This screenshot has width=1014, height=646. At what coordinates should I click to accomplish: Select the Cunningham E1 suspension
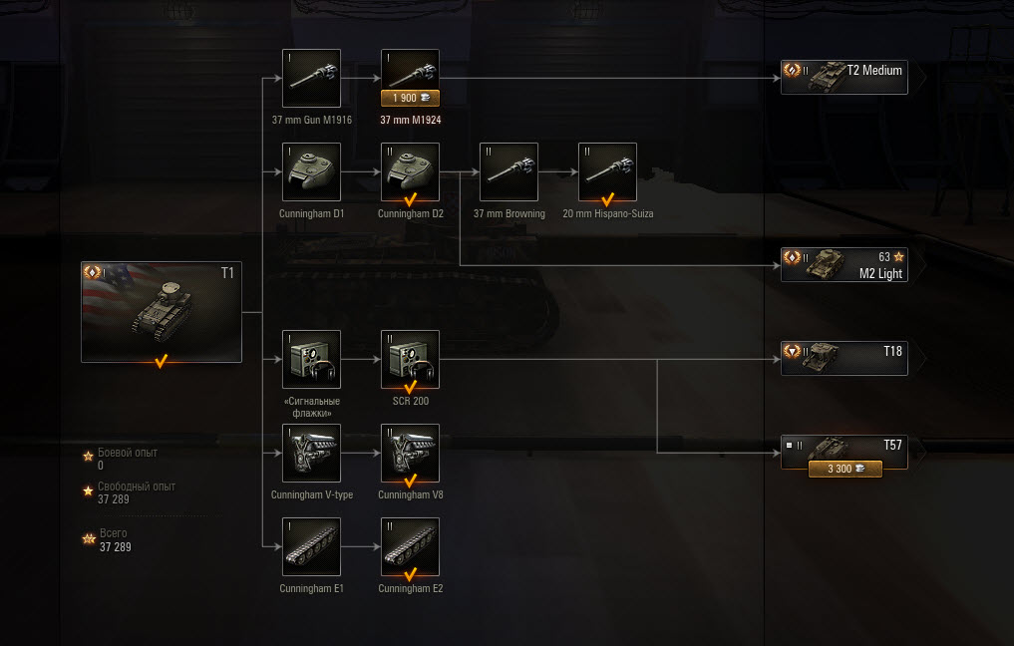click(311, 547)
